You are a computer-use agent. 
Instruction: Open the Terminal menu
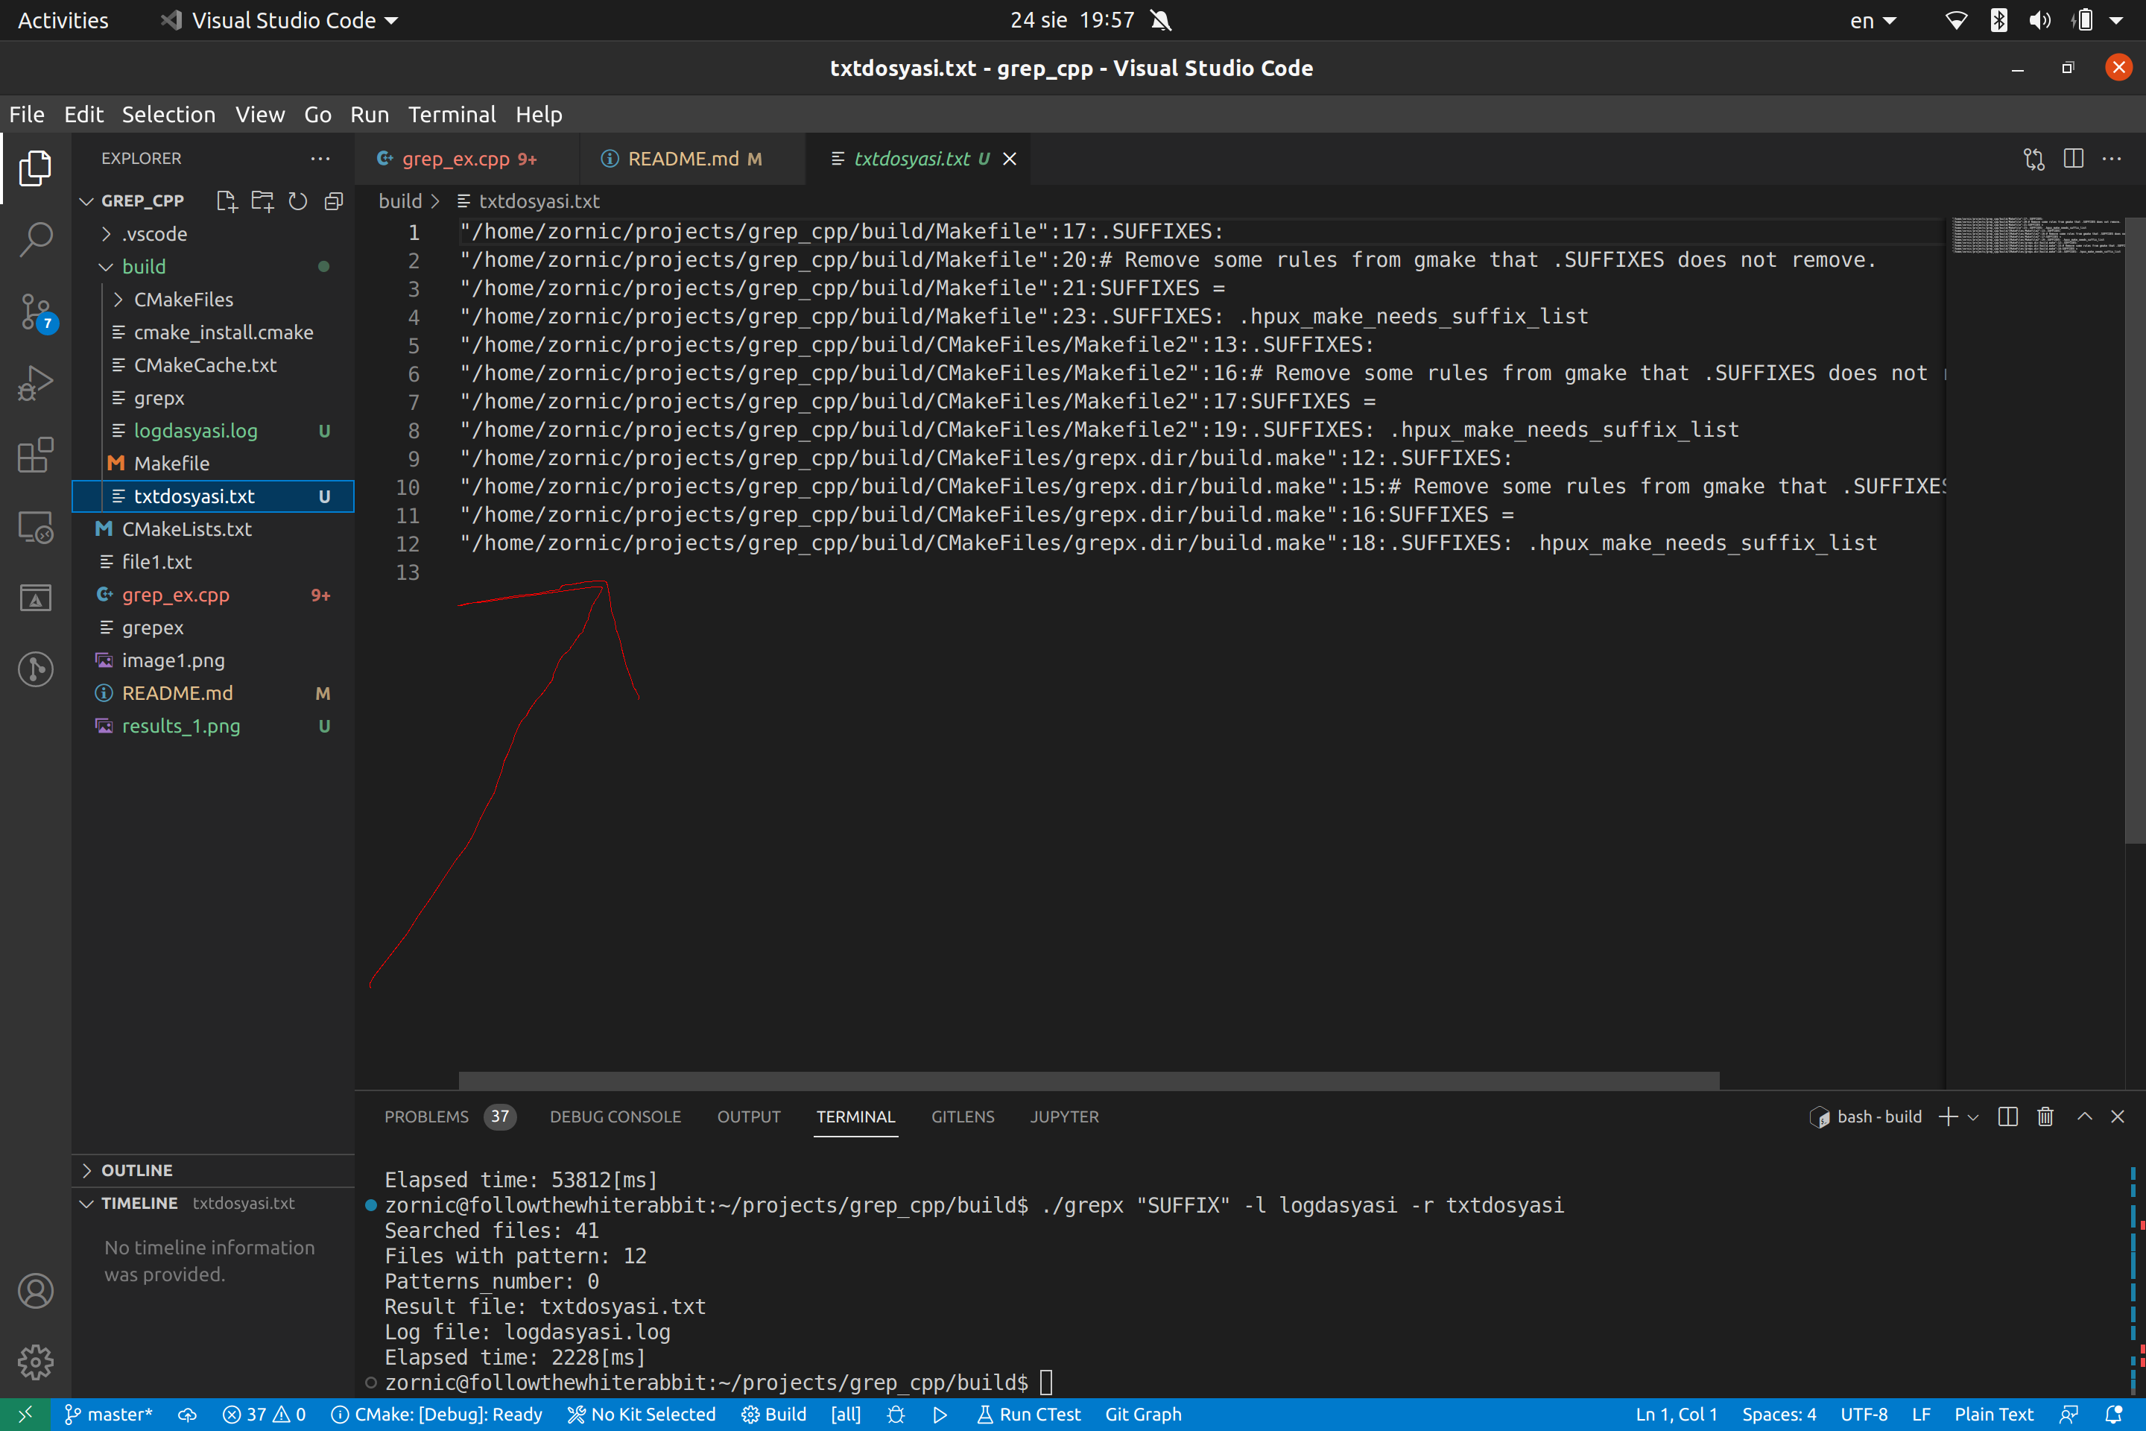[452, 114]
